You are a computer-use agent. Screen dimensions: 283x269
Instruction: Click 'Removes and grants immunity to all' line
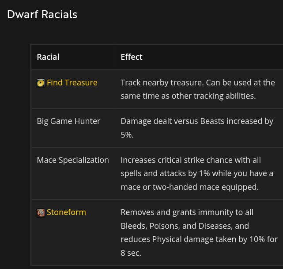point(187,212)
